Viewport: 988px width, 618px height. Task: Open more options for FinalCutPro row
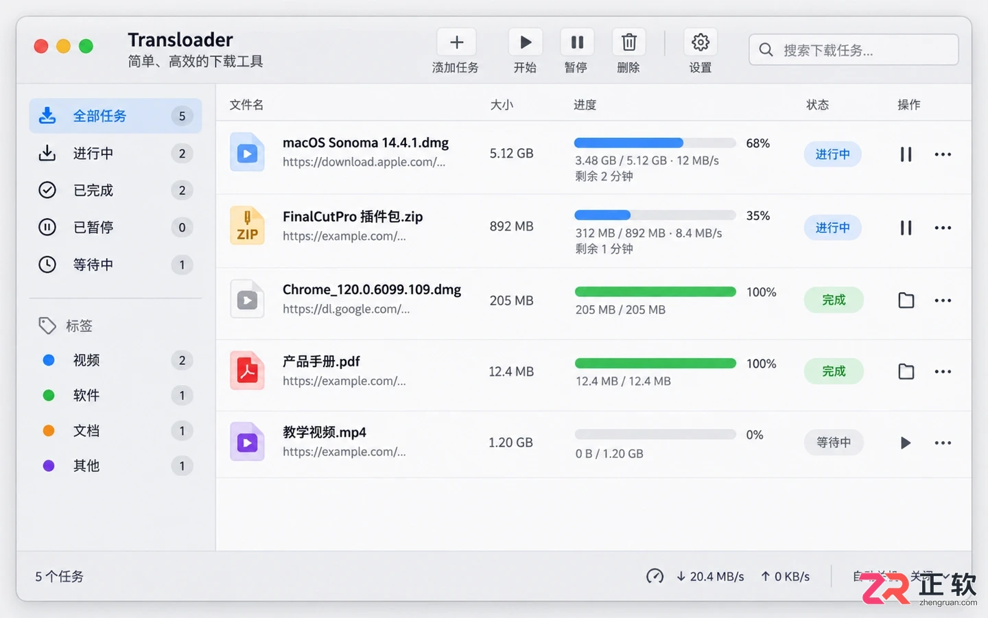point(943,228)
